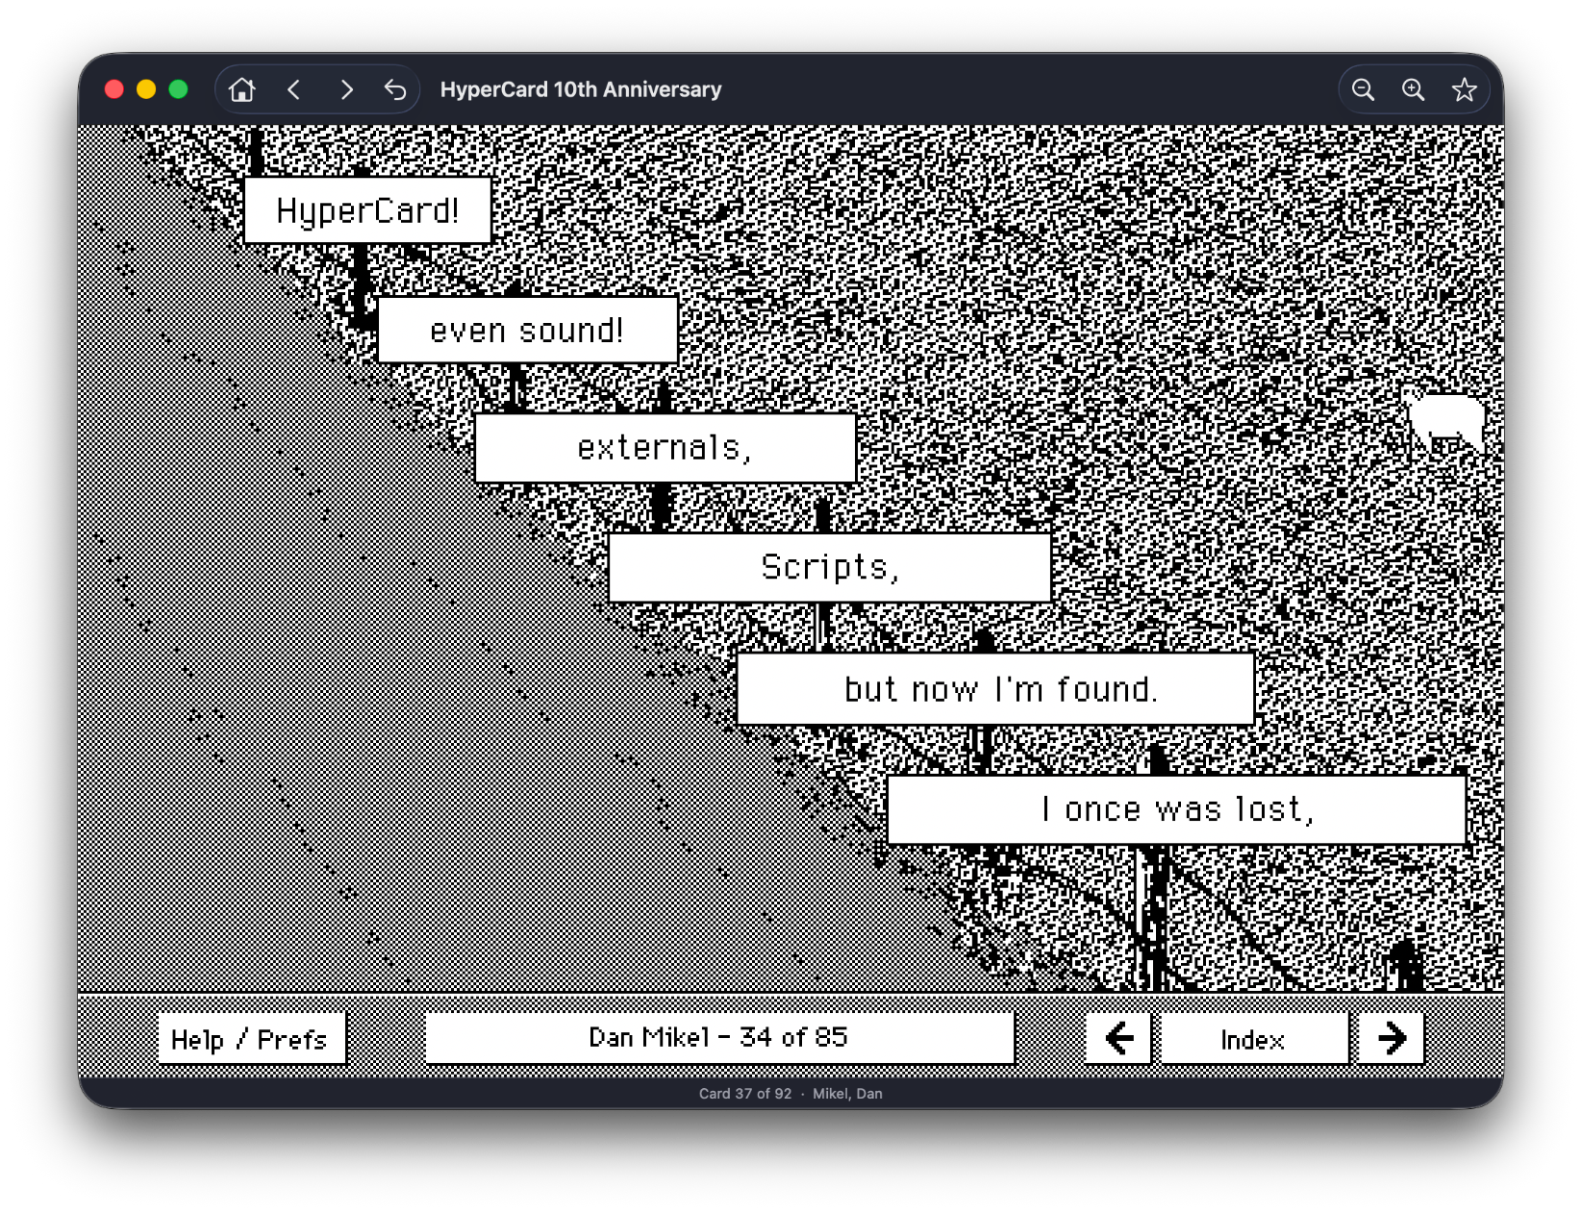Click the 'even sound!' text box
Screen dimensions: 1582x1212
click(x=527, y=330)
